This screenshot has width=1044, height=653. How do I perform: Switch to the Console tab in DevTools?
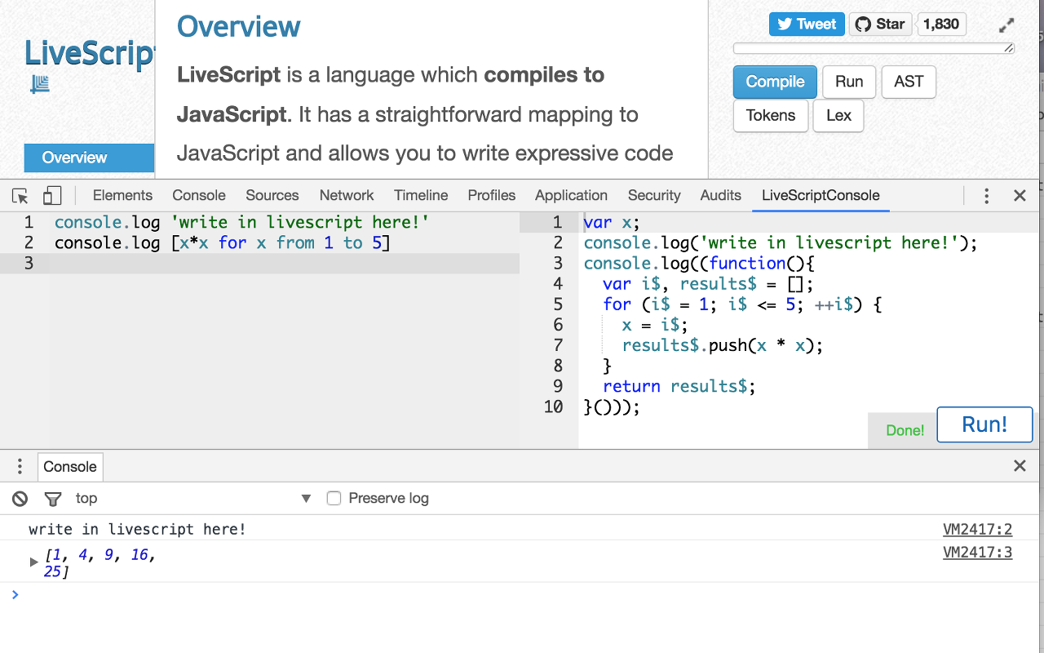pyautogui.click(x=199, y=196)
